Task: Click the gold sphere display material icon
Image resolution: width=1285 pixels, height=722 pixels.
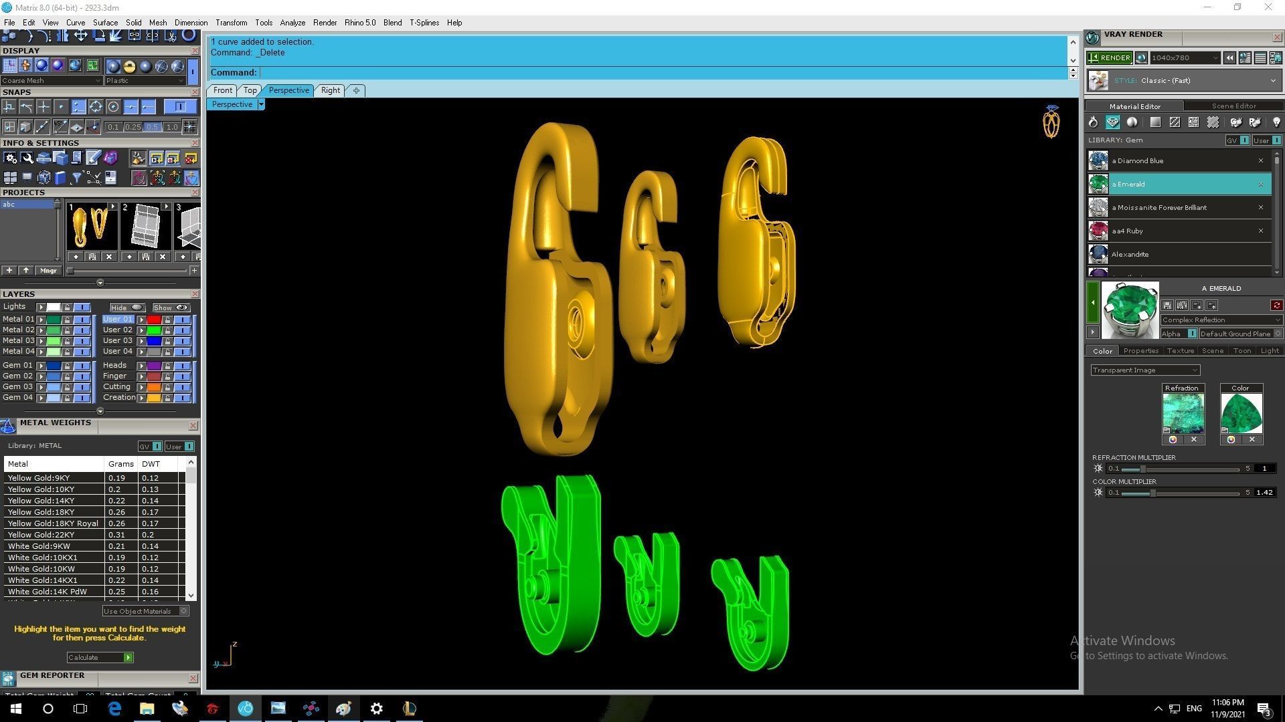Action: click(129, 66)
